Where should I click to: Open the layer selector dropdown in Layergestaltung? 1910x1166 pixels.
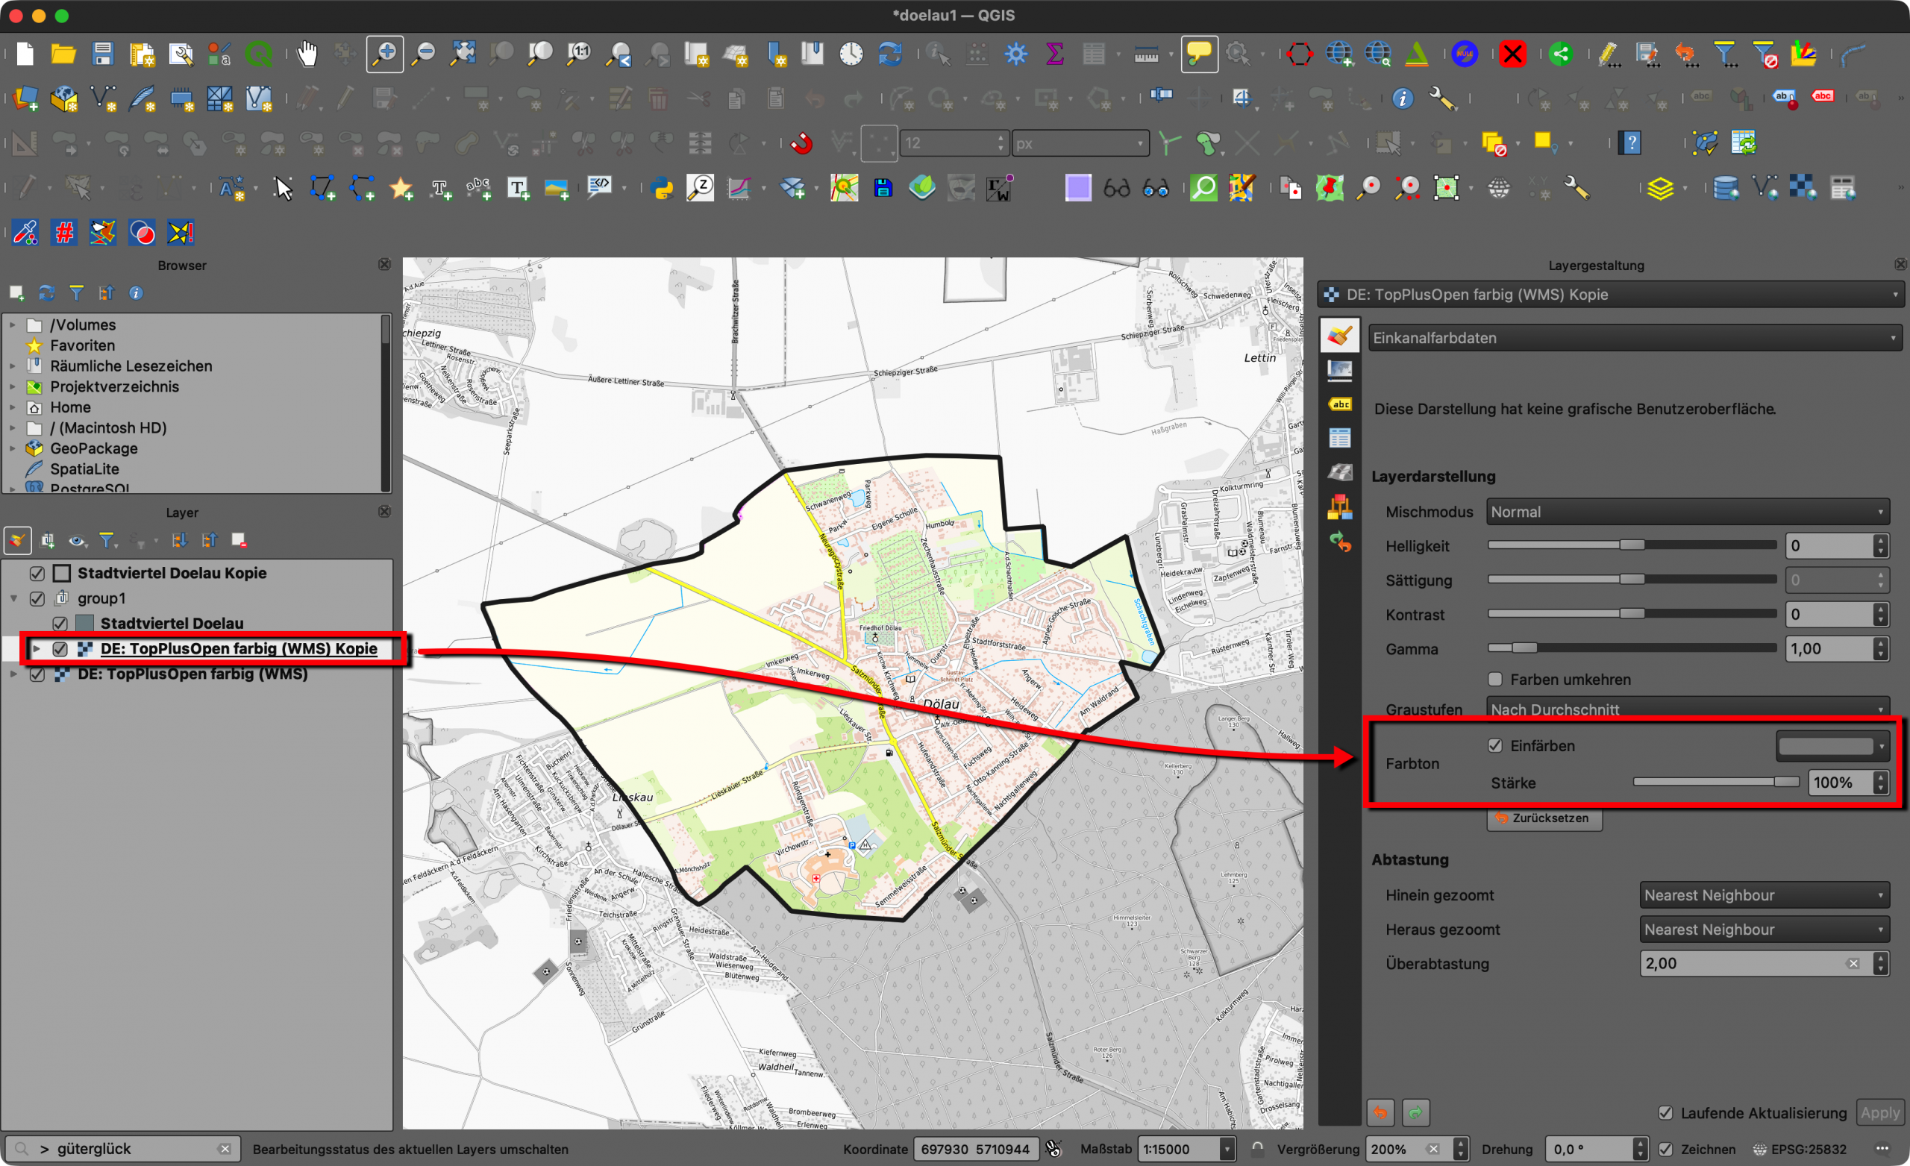tap(1611, 295)
